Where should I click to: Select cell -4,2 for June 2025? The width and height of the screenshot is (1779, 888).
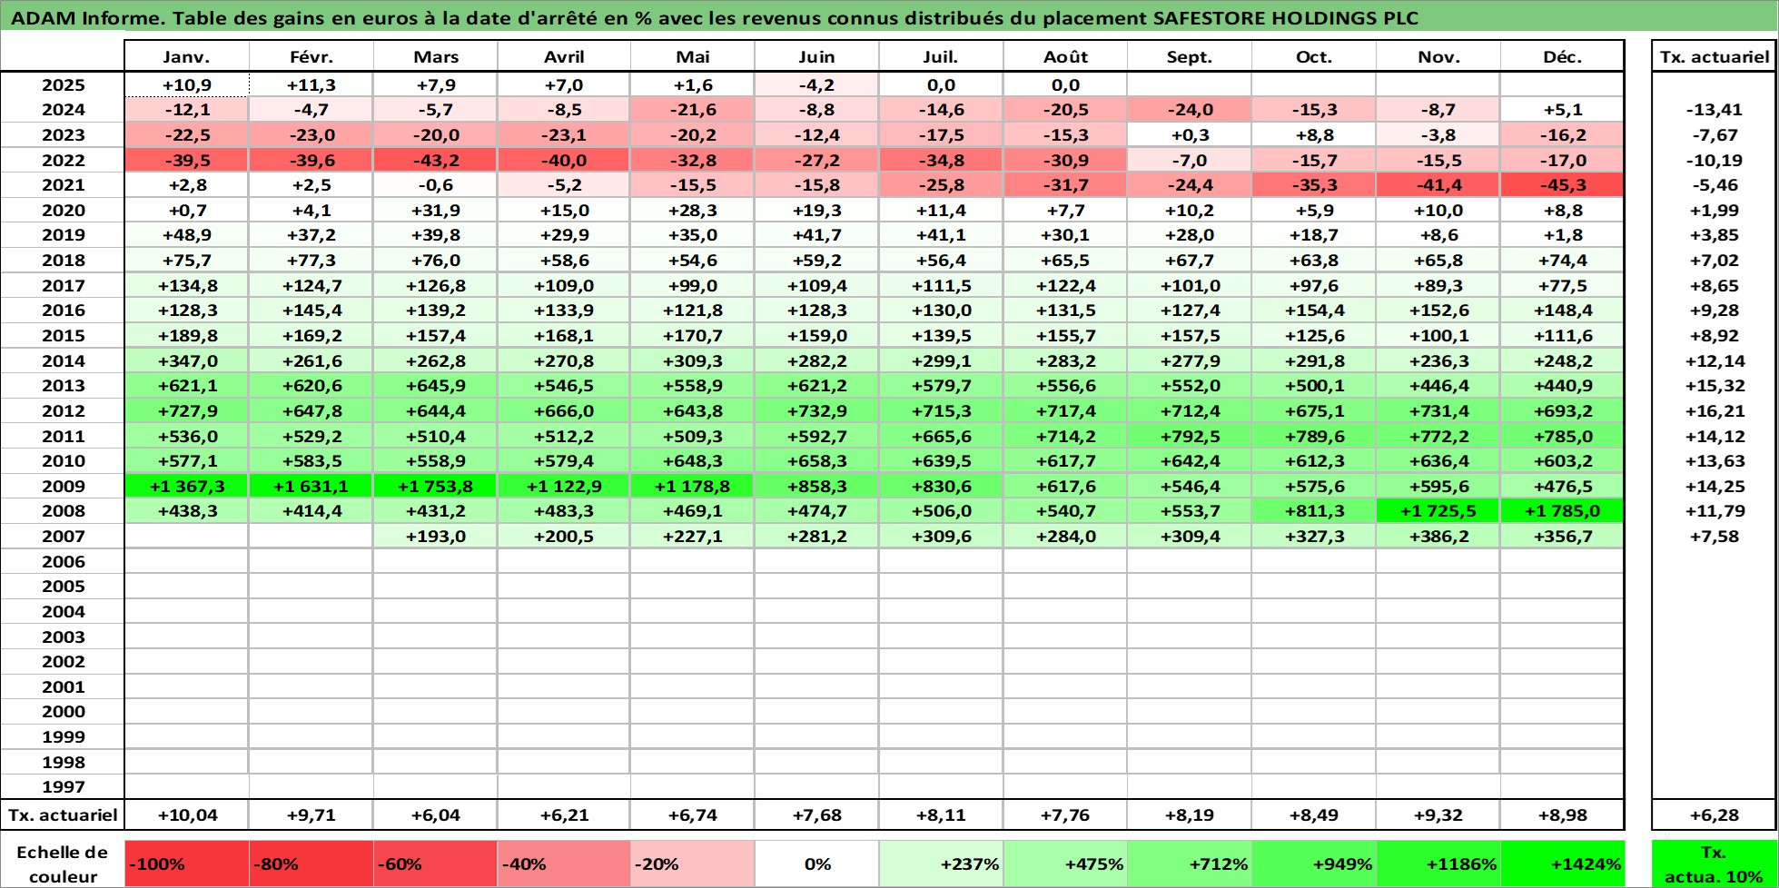coord(816,84)
